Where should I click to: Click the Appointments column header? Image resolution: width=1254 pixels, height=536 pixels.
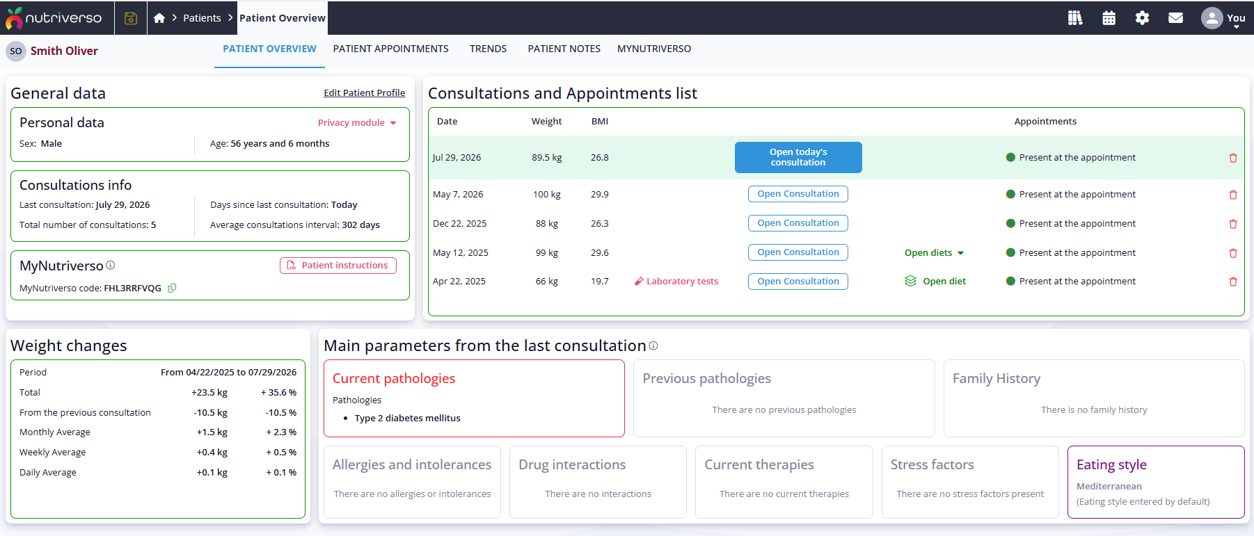click(1045, 121)
